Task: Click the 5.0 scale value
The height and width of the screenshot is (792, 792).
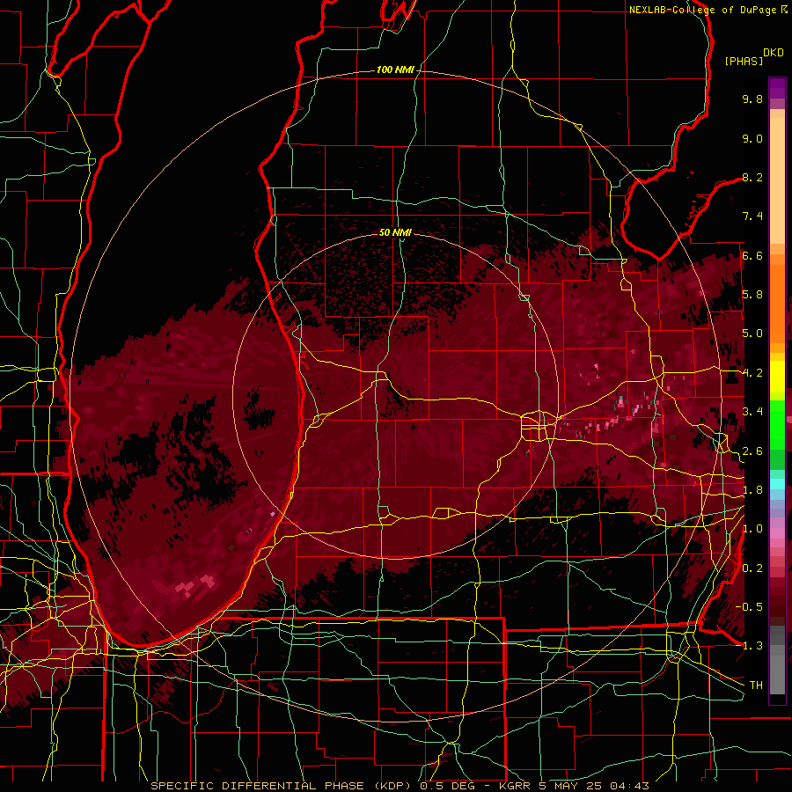Action: point(752,334)
